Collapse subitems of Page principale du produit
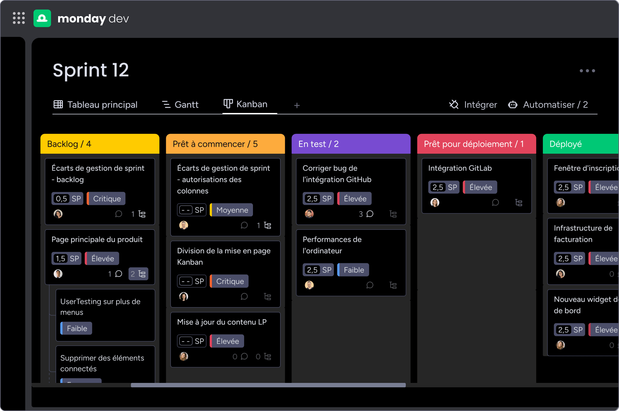Screen dimensions: 619x411 click(138, 274)
